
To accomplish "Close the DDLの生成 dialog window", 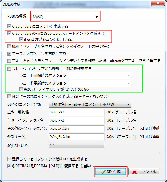I will (158, 3).
